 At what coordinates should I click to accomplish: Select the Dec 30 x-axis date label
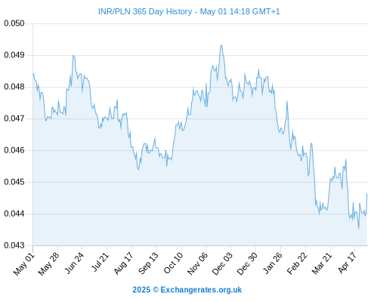(x=247, y=263)
